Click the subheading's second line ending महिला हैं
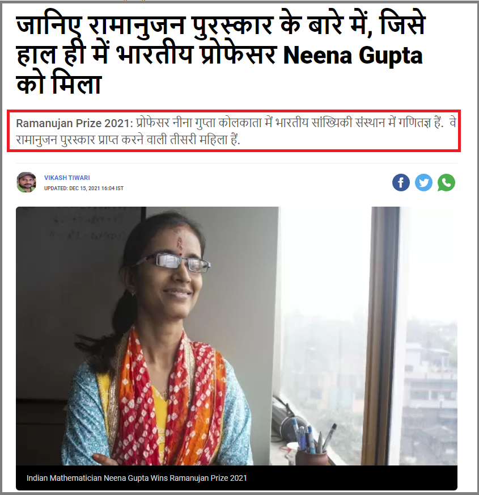Image resolution: width=479 pixels, height=495 pixels. coord(128,140)
